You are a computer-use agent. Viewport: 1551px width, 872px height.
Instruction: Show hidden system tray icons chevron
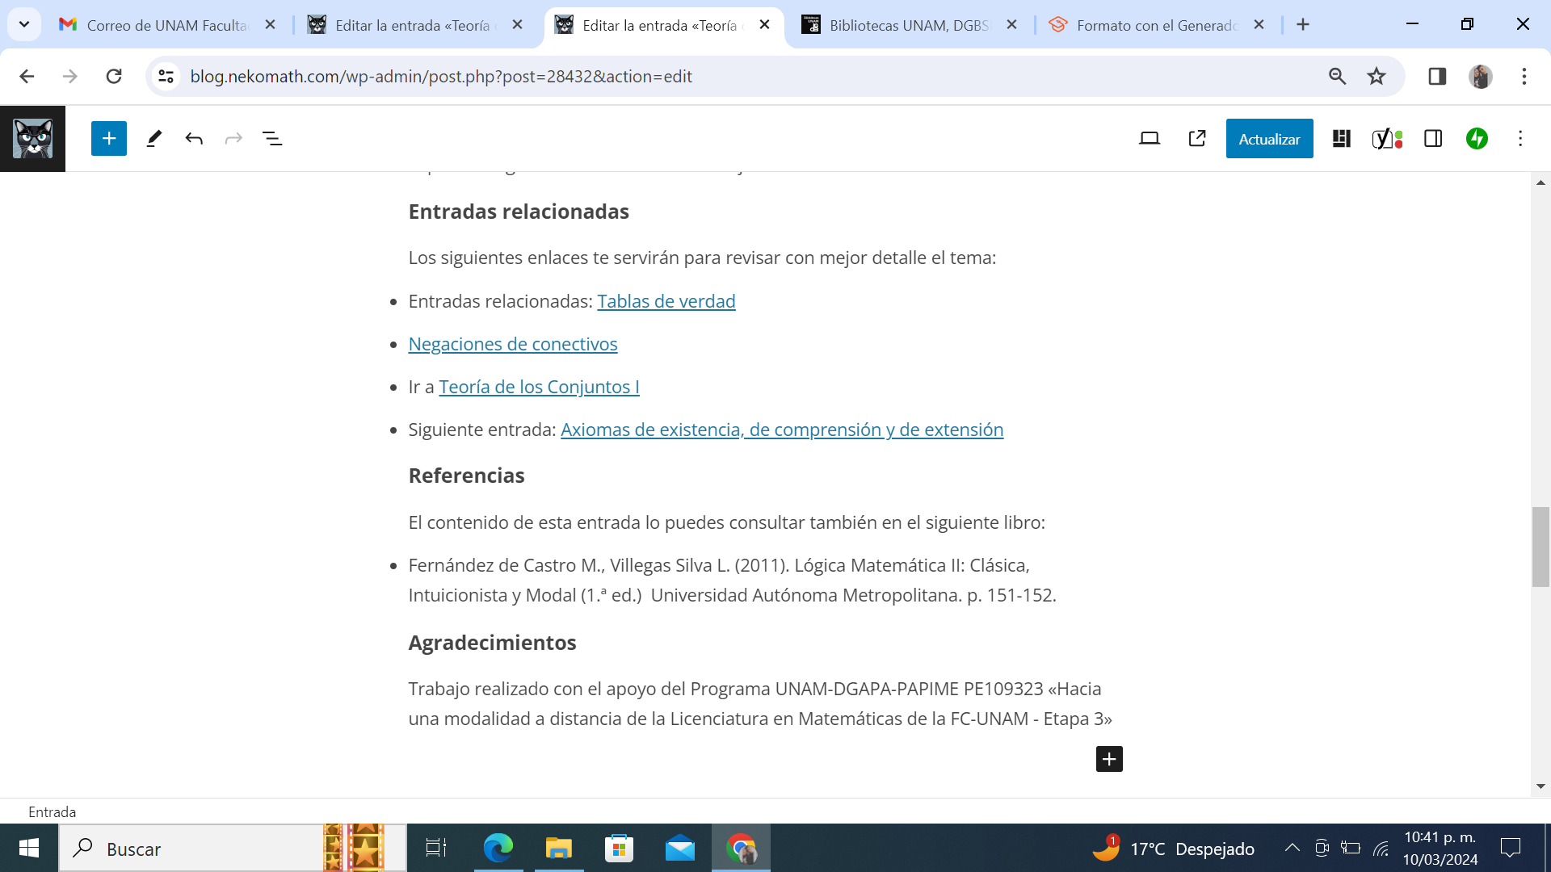coord(1292,848)
